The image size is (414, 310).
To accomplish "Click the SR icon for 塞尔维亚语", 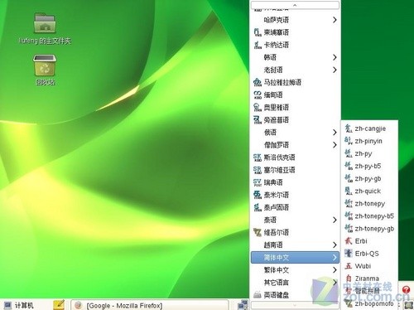I will pos(258,170).
